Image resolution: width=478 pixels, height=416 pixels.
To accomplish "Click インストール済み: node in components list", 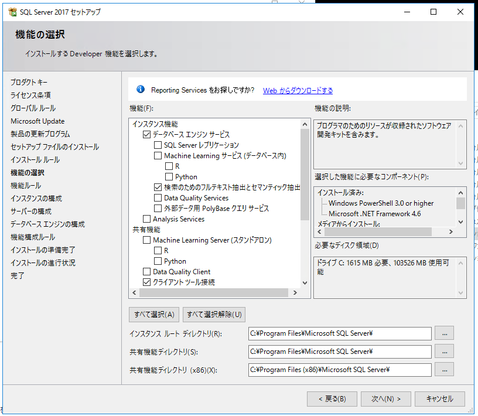I will (340, 192).
